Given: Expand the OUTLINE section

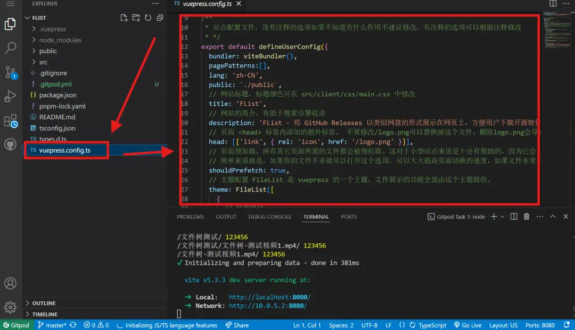Looking at the screenshot, I should click(x=44, y=303).
